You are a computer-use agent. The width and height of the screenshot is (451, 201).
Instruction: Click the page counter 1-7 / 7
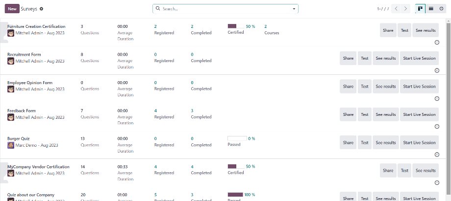[383, 9]
